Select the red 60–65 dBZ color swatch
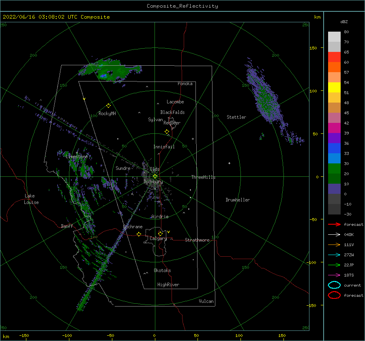Image resolution: width=365 pixels, height=341 pixels. 334,57
